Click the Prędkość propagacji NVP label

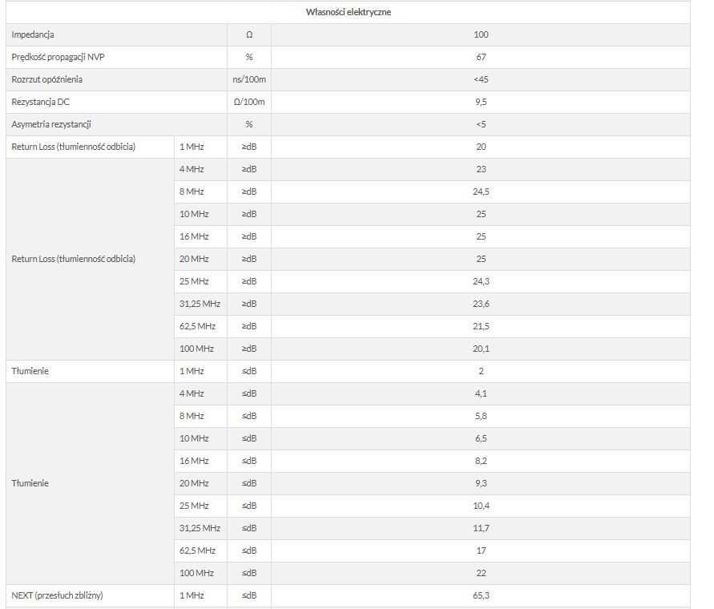58,57
